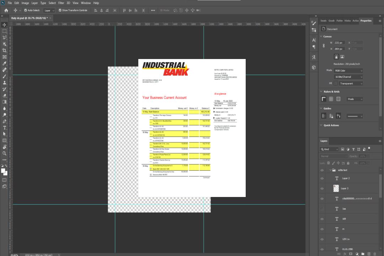Open the Auto-Select Layer dropdown
The image size is (384, 256).
tap(49, 11)
